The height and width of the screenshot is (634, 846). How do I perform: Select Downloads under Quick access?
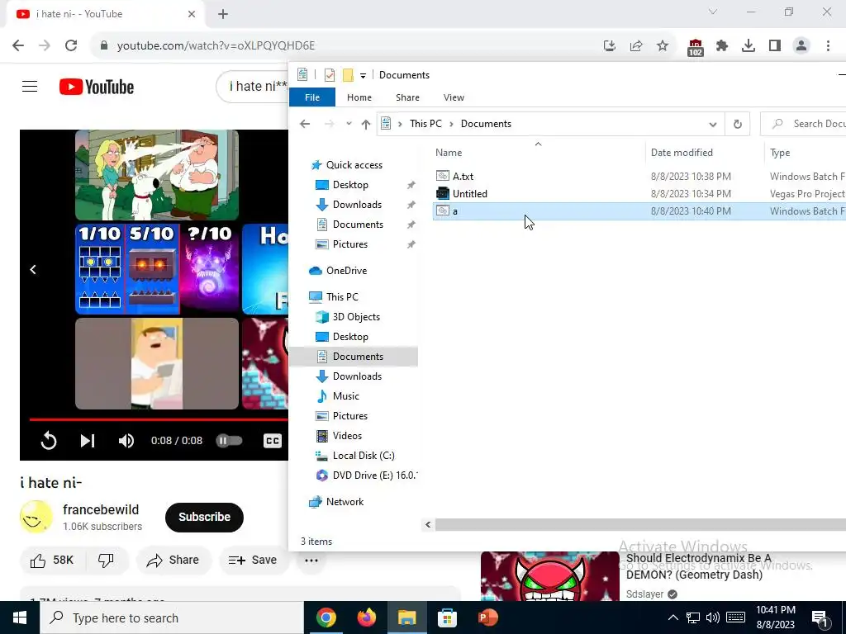(357, 205)
